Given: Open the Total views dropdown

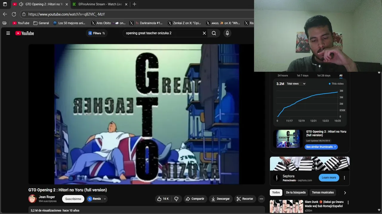Looking at the screenshot, I should pos(296,84).
